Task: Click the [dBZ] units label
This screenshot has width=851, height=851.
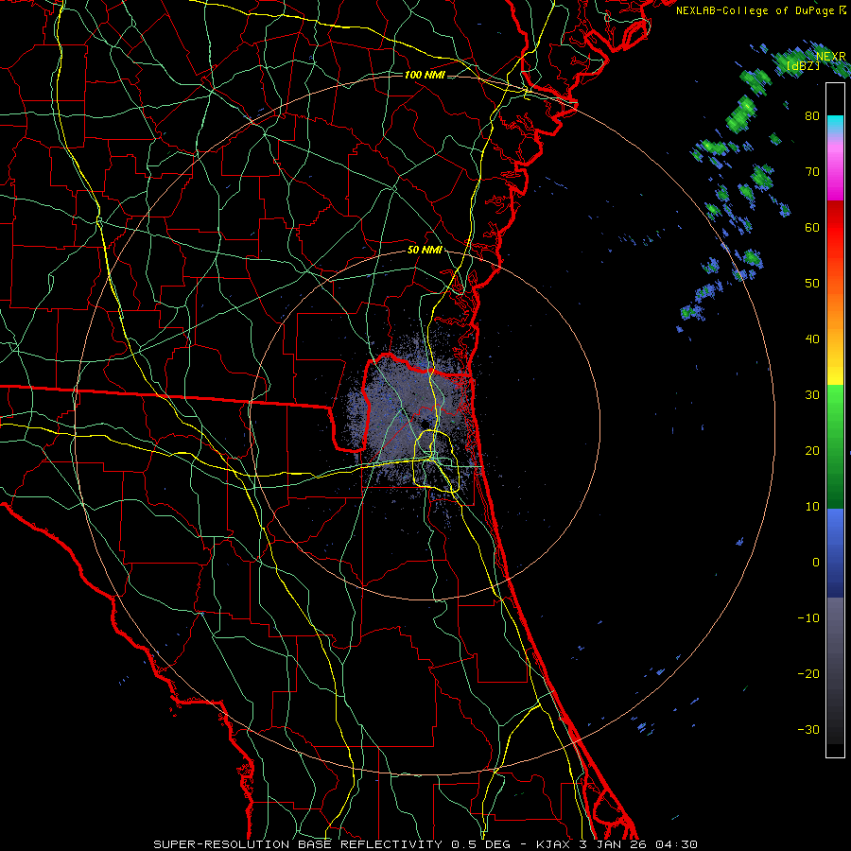Action: click(x=803, y=65)
